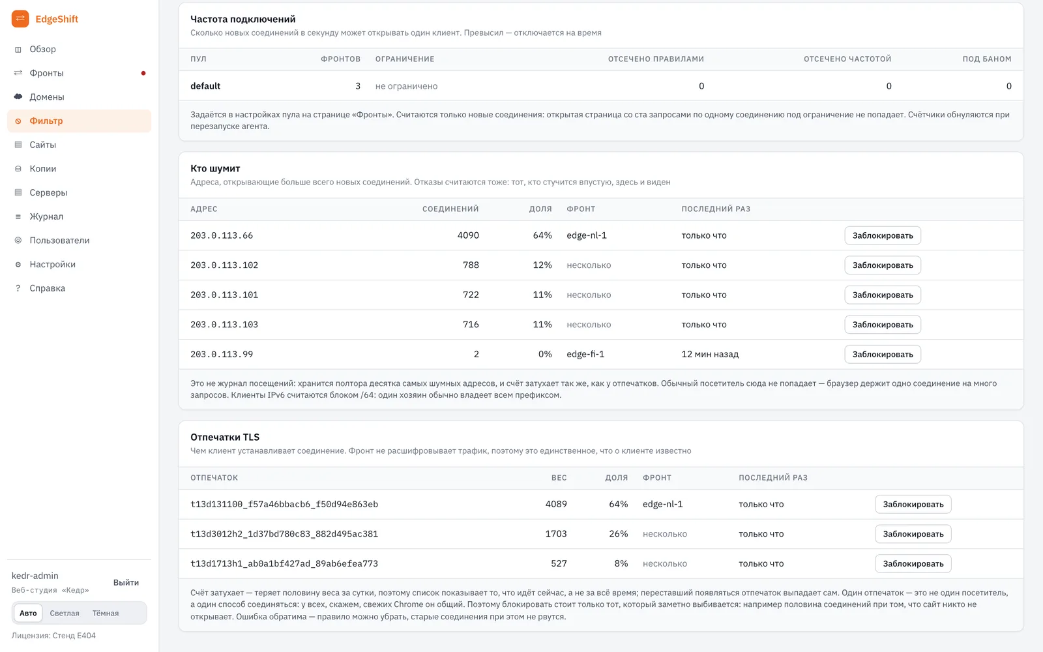The image size is (1043, 652).
Task: Click the Фронты arrows icon
Action: click(18, 73)
